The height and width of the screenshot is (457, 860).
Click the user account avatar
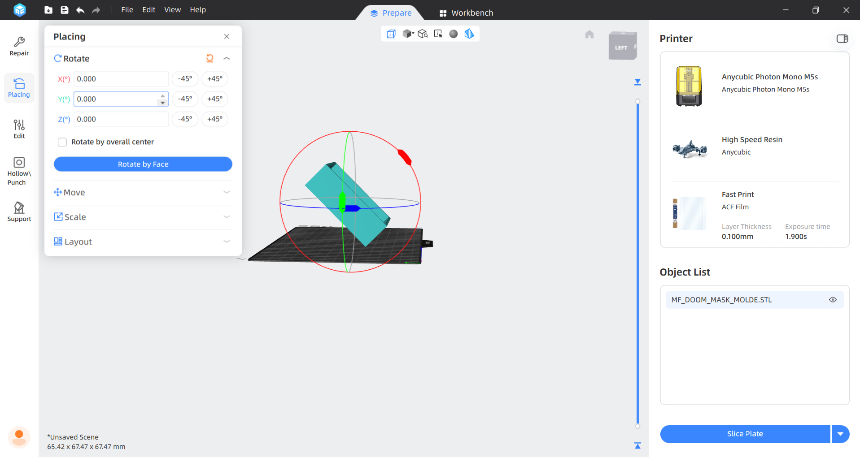19,437
